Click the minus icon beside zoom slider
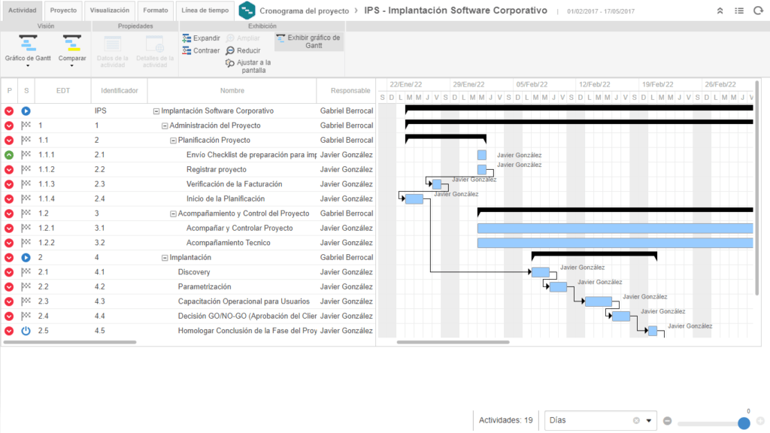Screen dimensions: 770x433 point(668,421)
